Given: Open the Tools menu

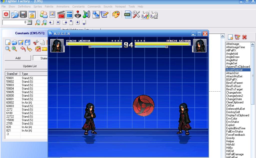Looking at the screenshot, I should (131, 6).
